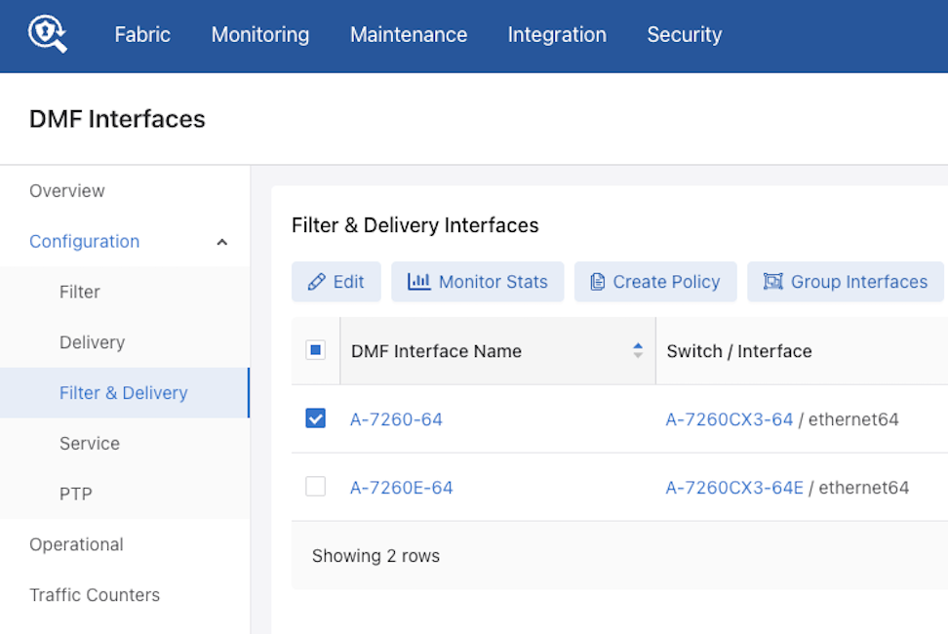Open the Monitoring menu
Image resolution: width=948 pixels, height=634 pixels.
click(x=260, y=35)
